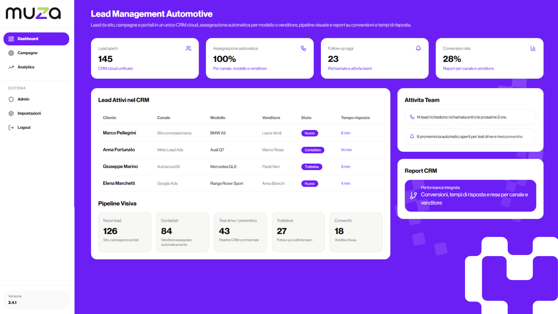The height and width of the screenshot is (314, 558).
Task: Open the Performance integrata report banner
Action: click(x=470, y=196)
